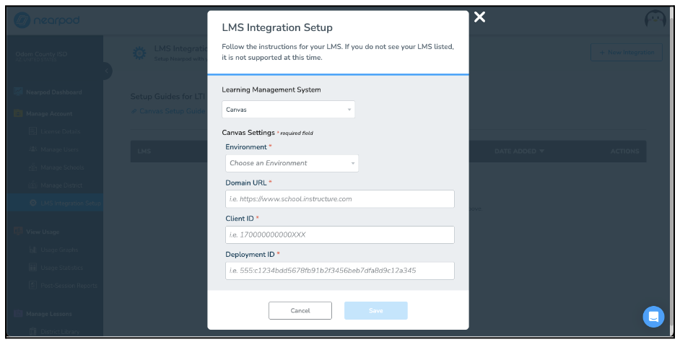Click the large gear icon in page header
The height and width of the screenshot is (342, 680).
tap(139, 53)
